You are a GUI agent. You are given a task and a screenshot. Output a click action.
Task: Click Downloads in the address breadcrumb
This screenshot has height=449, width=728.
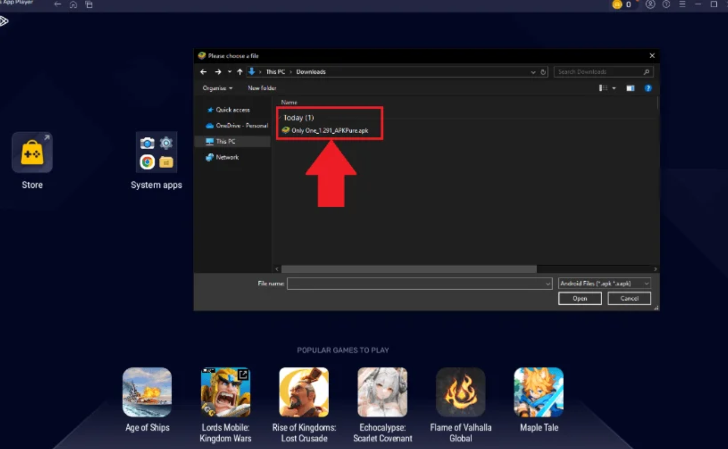coord(311,72)
